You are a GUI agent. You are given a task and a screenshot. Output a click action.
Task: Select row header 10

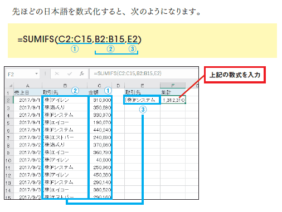click(x=8, y=160)
